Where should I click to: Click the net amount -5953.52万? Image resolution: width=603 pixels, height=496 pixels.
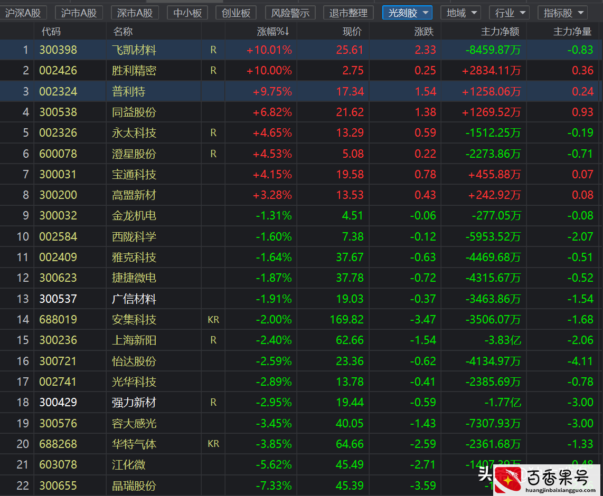click(x=493, y=236)
